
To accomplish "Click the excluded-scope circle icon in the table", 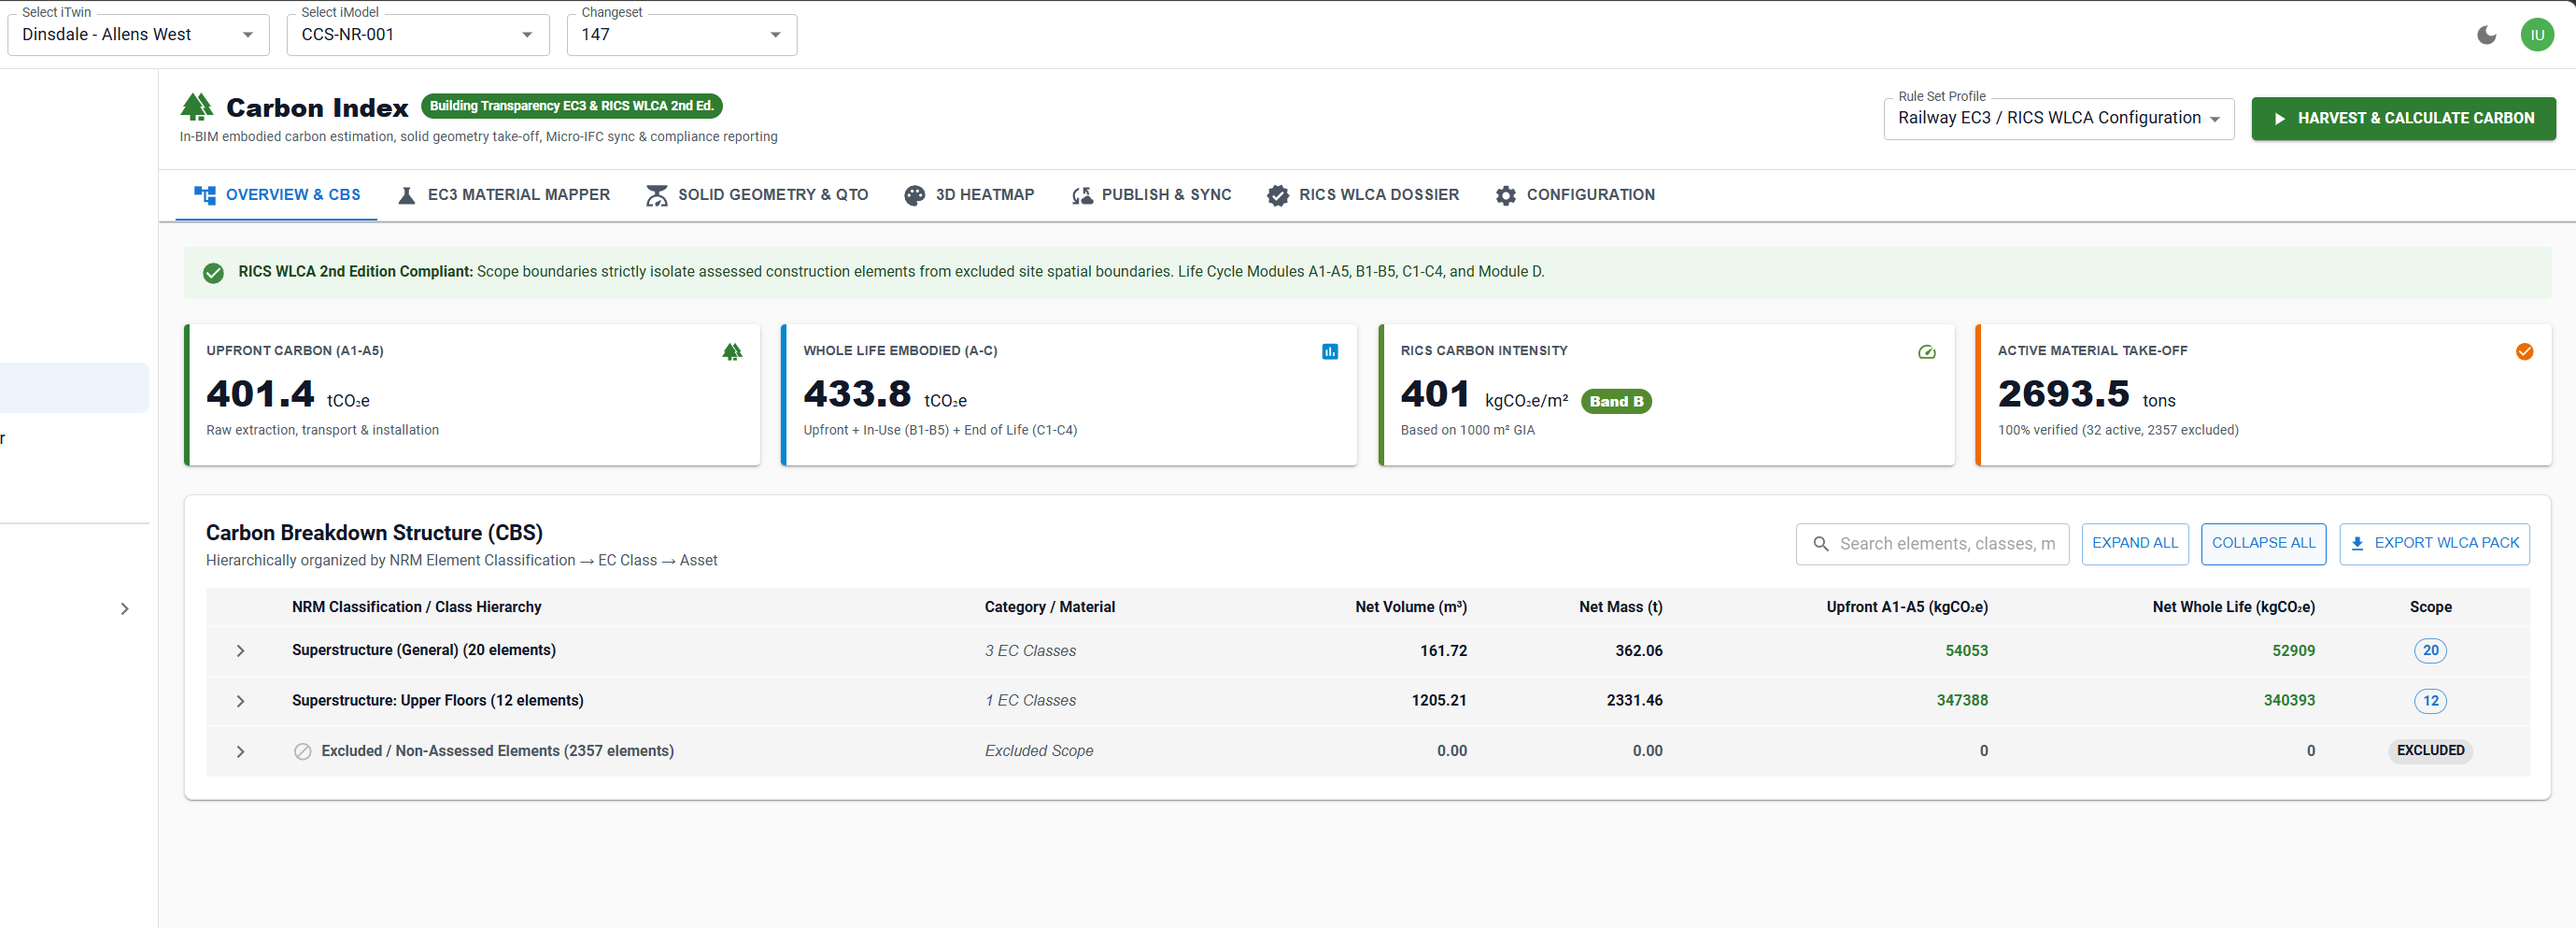I will (x=302, y=750).
